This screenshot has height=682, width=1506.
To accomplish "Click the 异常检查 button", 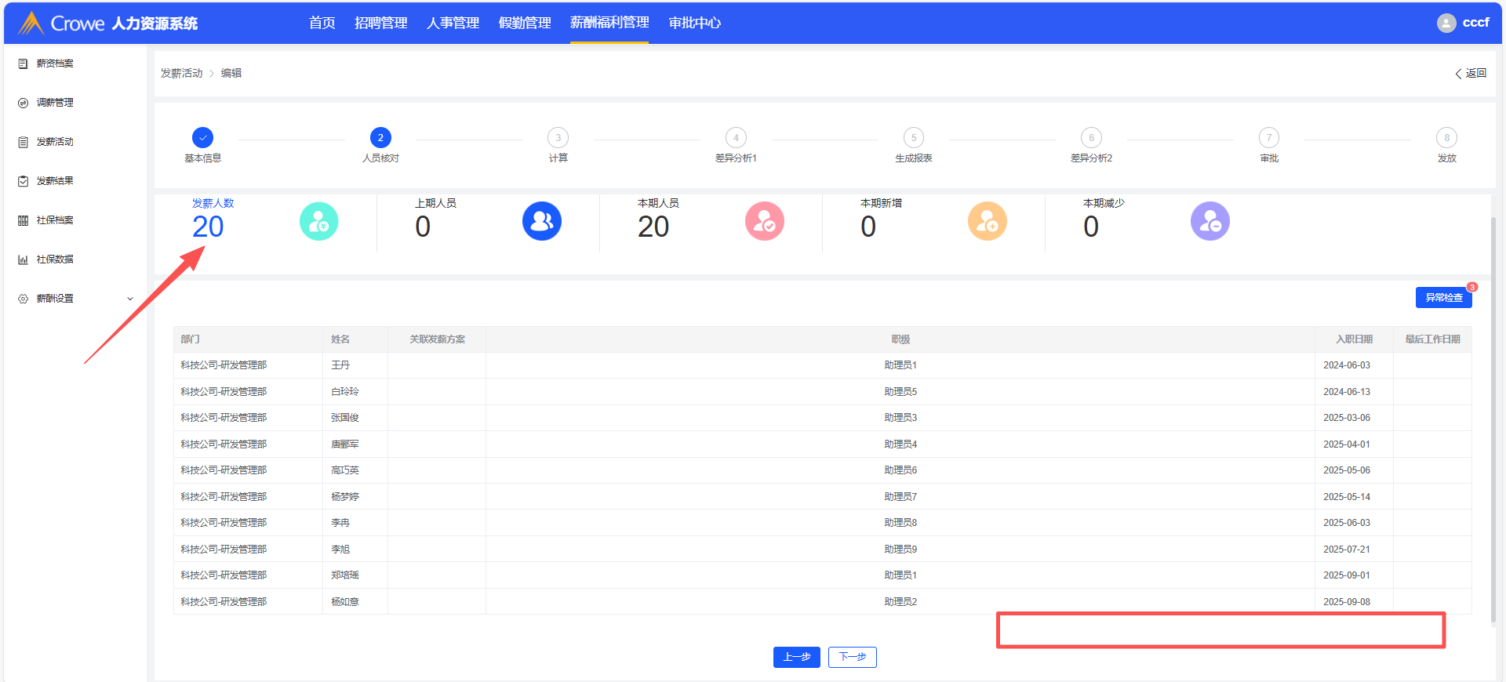I will [x=1443, y=298].
